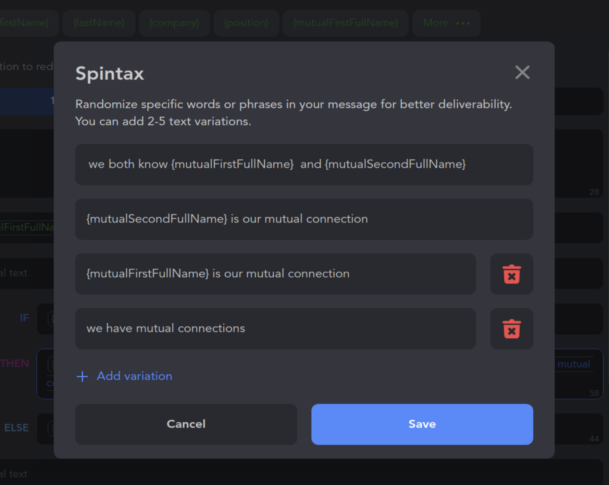Focus the "we both know" variation field
The width and height of the screenshot is (609, 485).
tap(304, 165)
